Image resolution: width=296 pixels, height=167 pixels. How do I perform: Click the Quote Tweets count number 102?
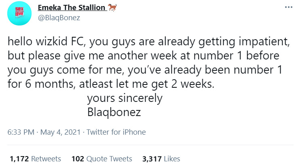pos(77,159)
